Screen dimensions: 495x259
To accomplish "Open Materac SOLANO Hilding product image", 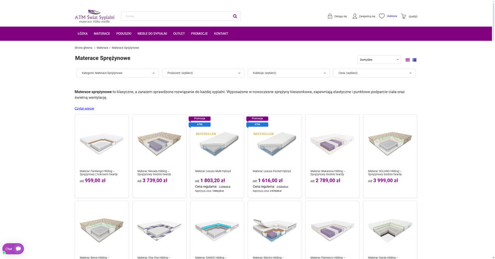I will click(390, 143).
